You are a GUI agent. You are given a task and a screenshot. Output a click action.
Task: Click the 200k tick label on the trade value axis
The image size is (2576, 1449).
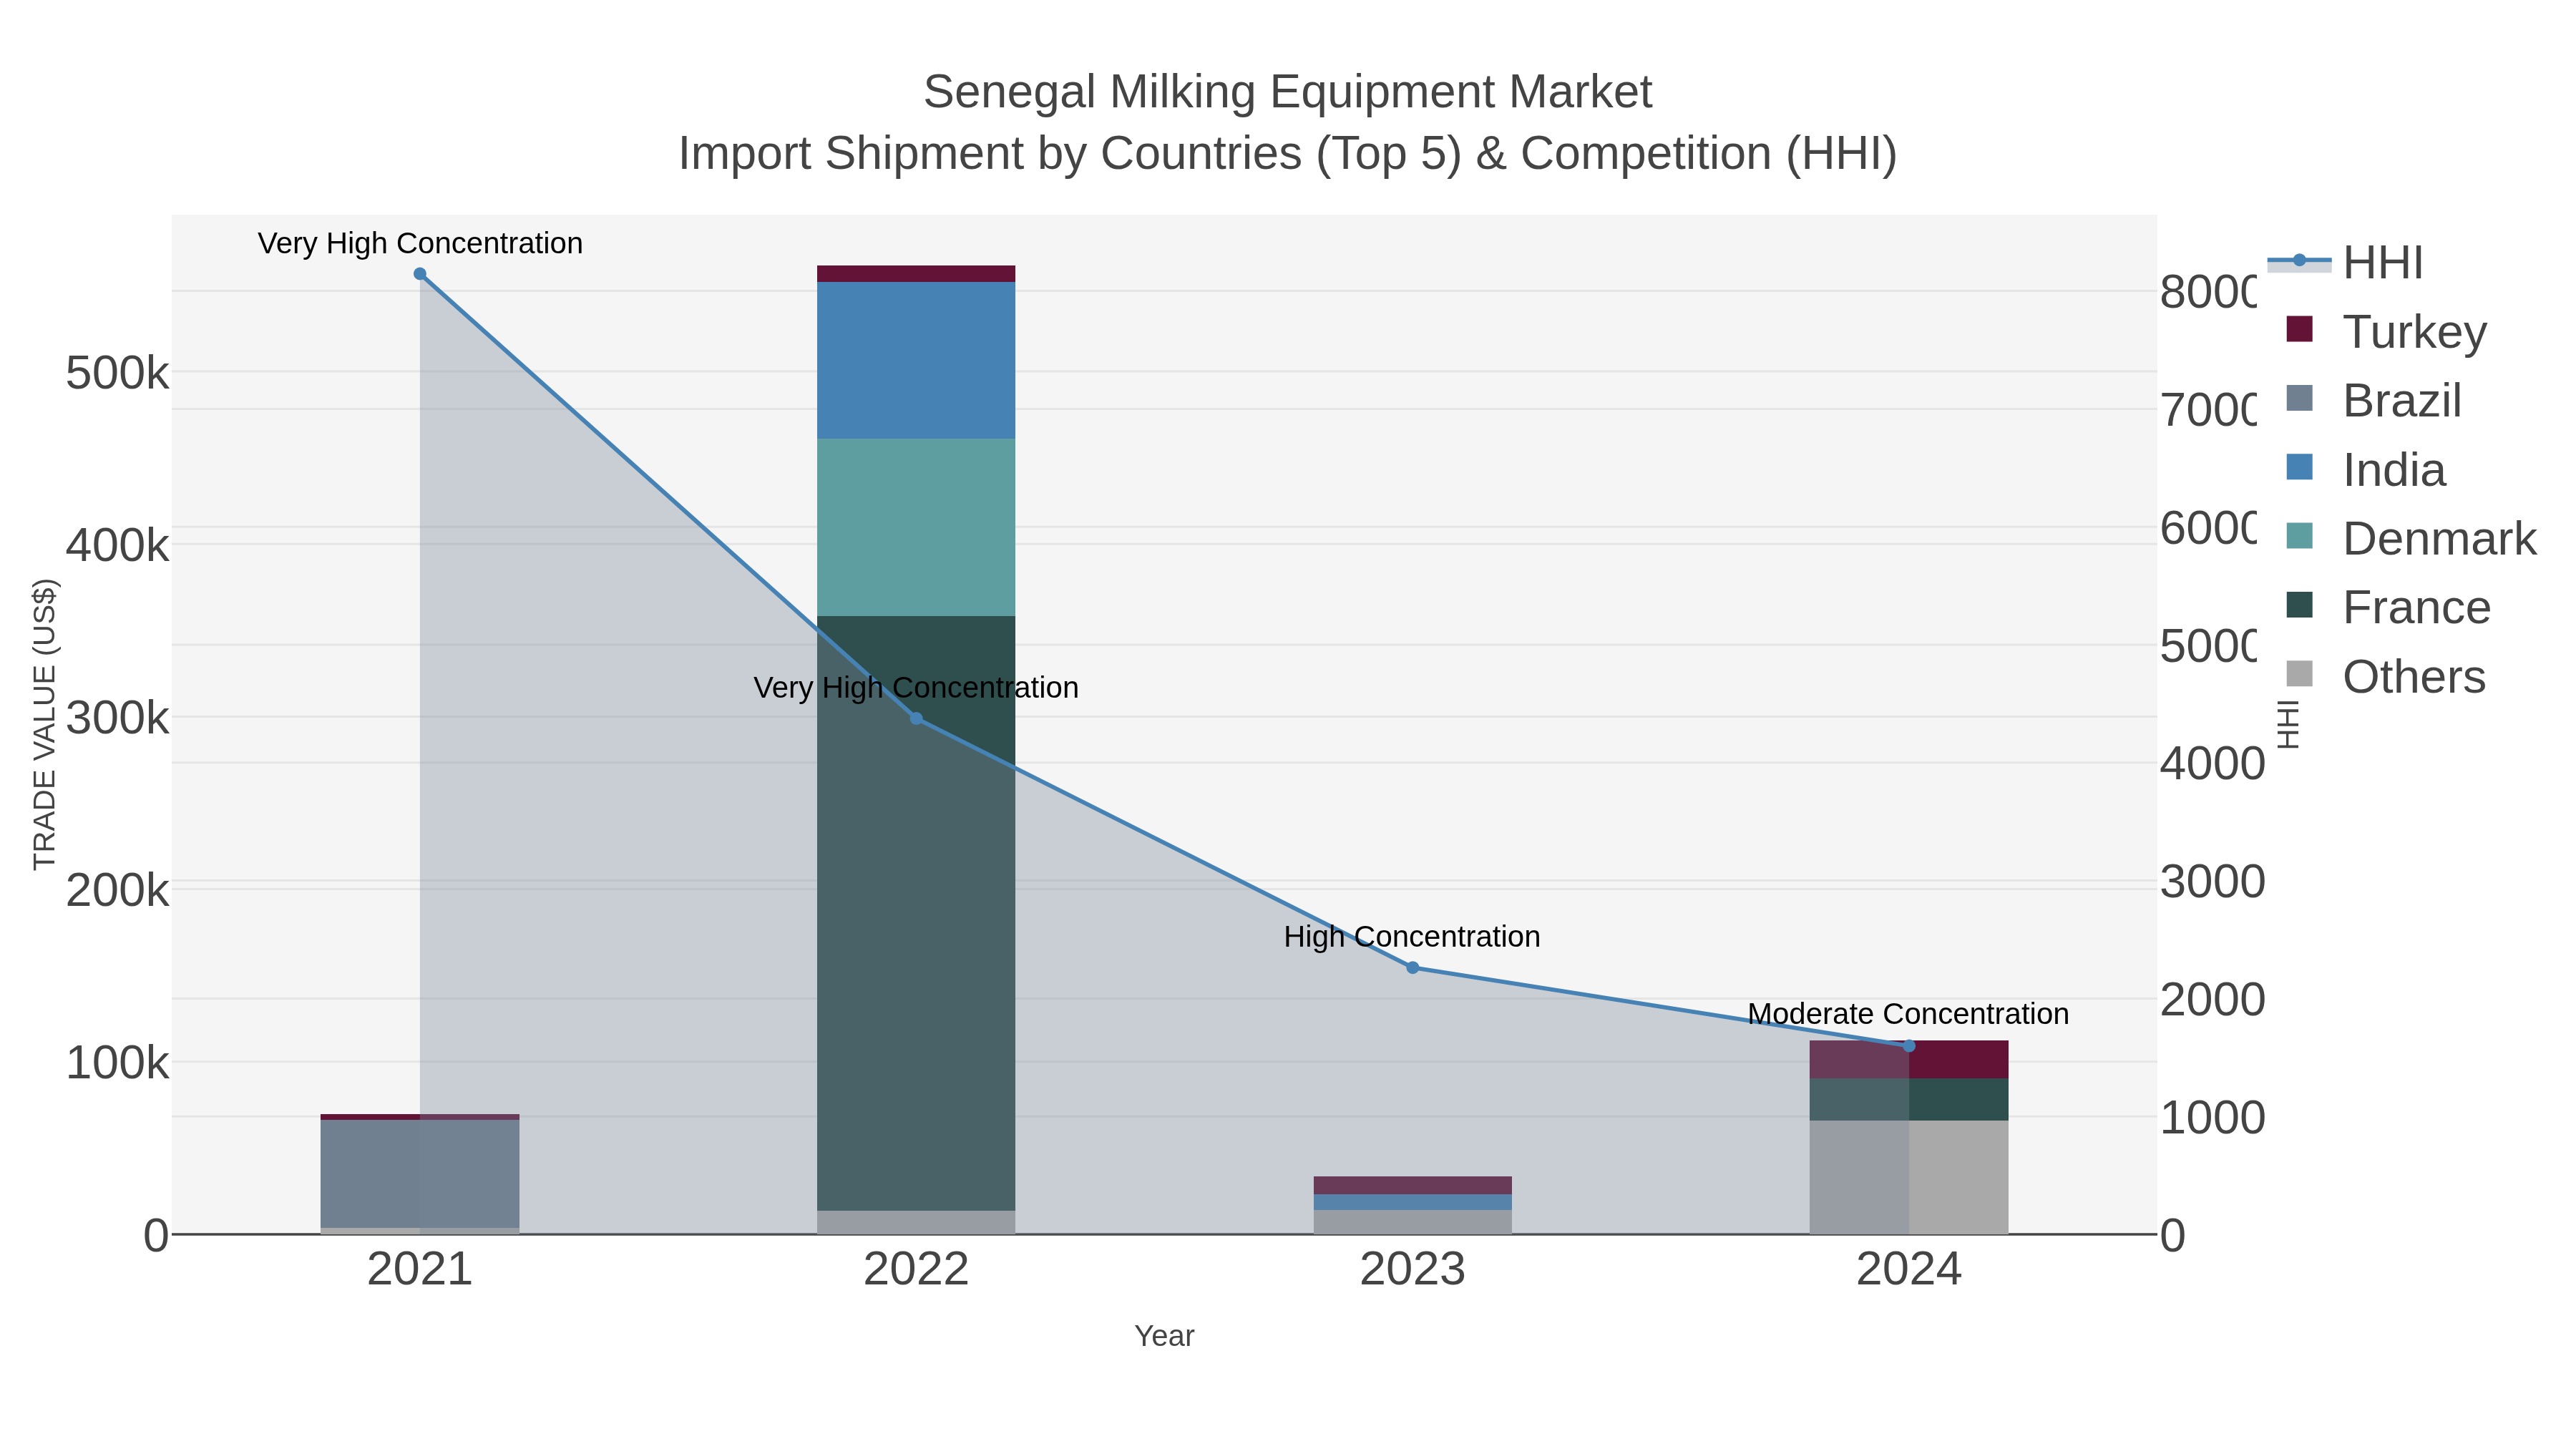click(x=117, y=890)
